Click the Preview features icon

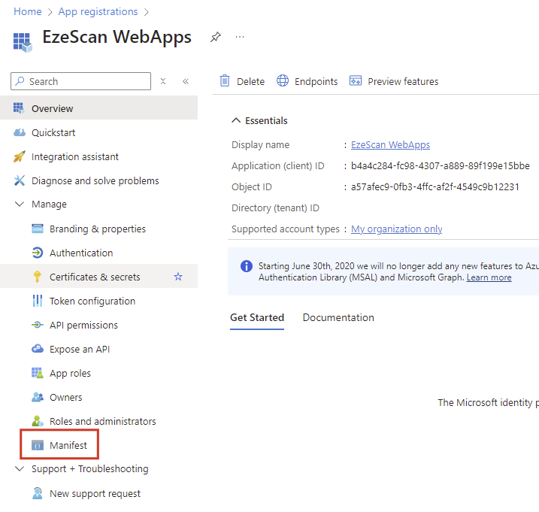[356, 81]
